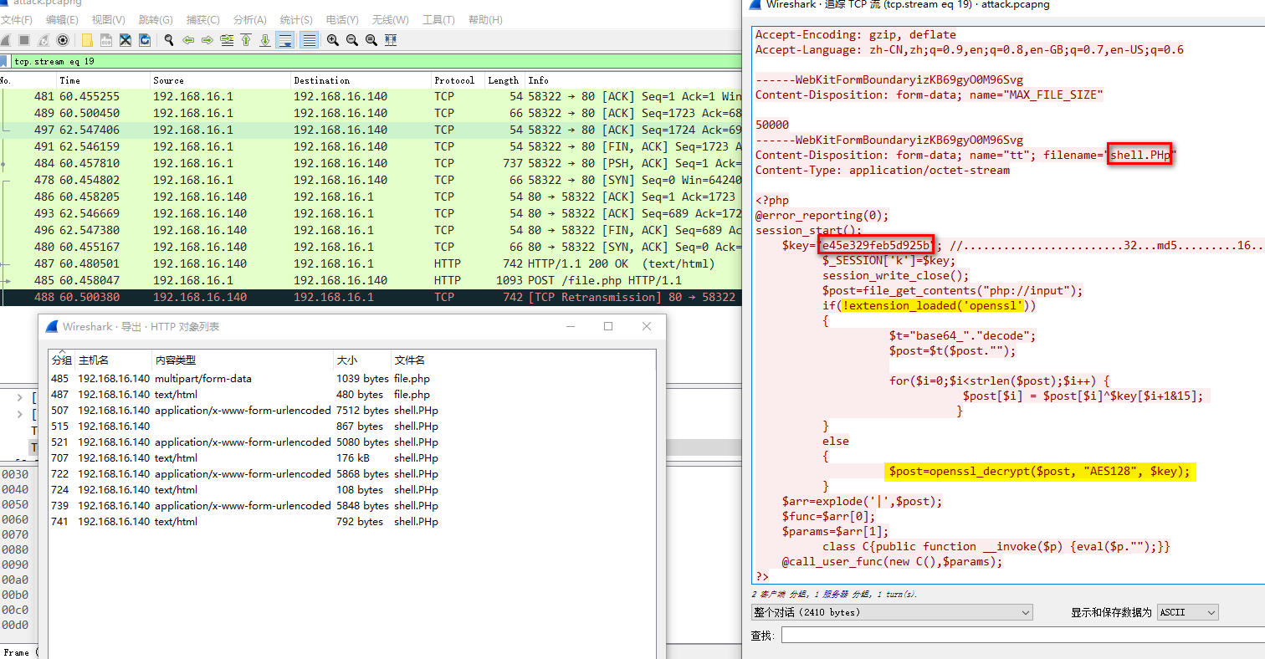The height and width of the screenshot is (659, 1265).
Task: Sort packets by the Protocol column header
Action: (x=458, y=80)
